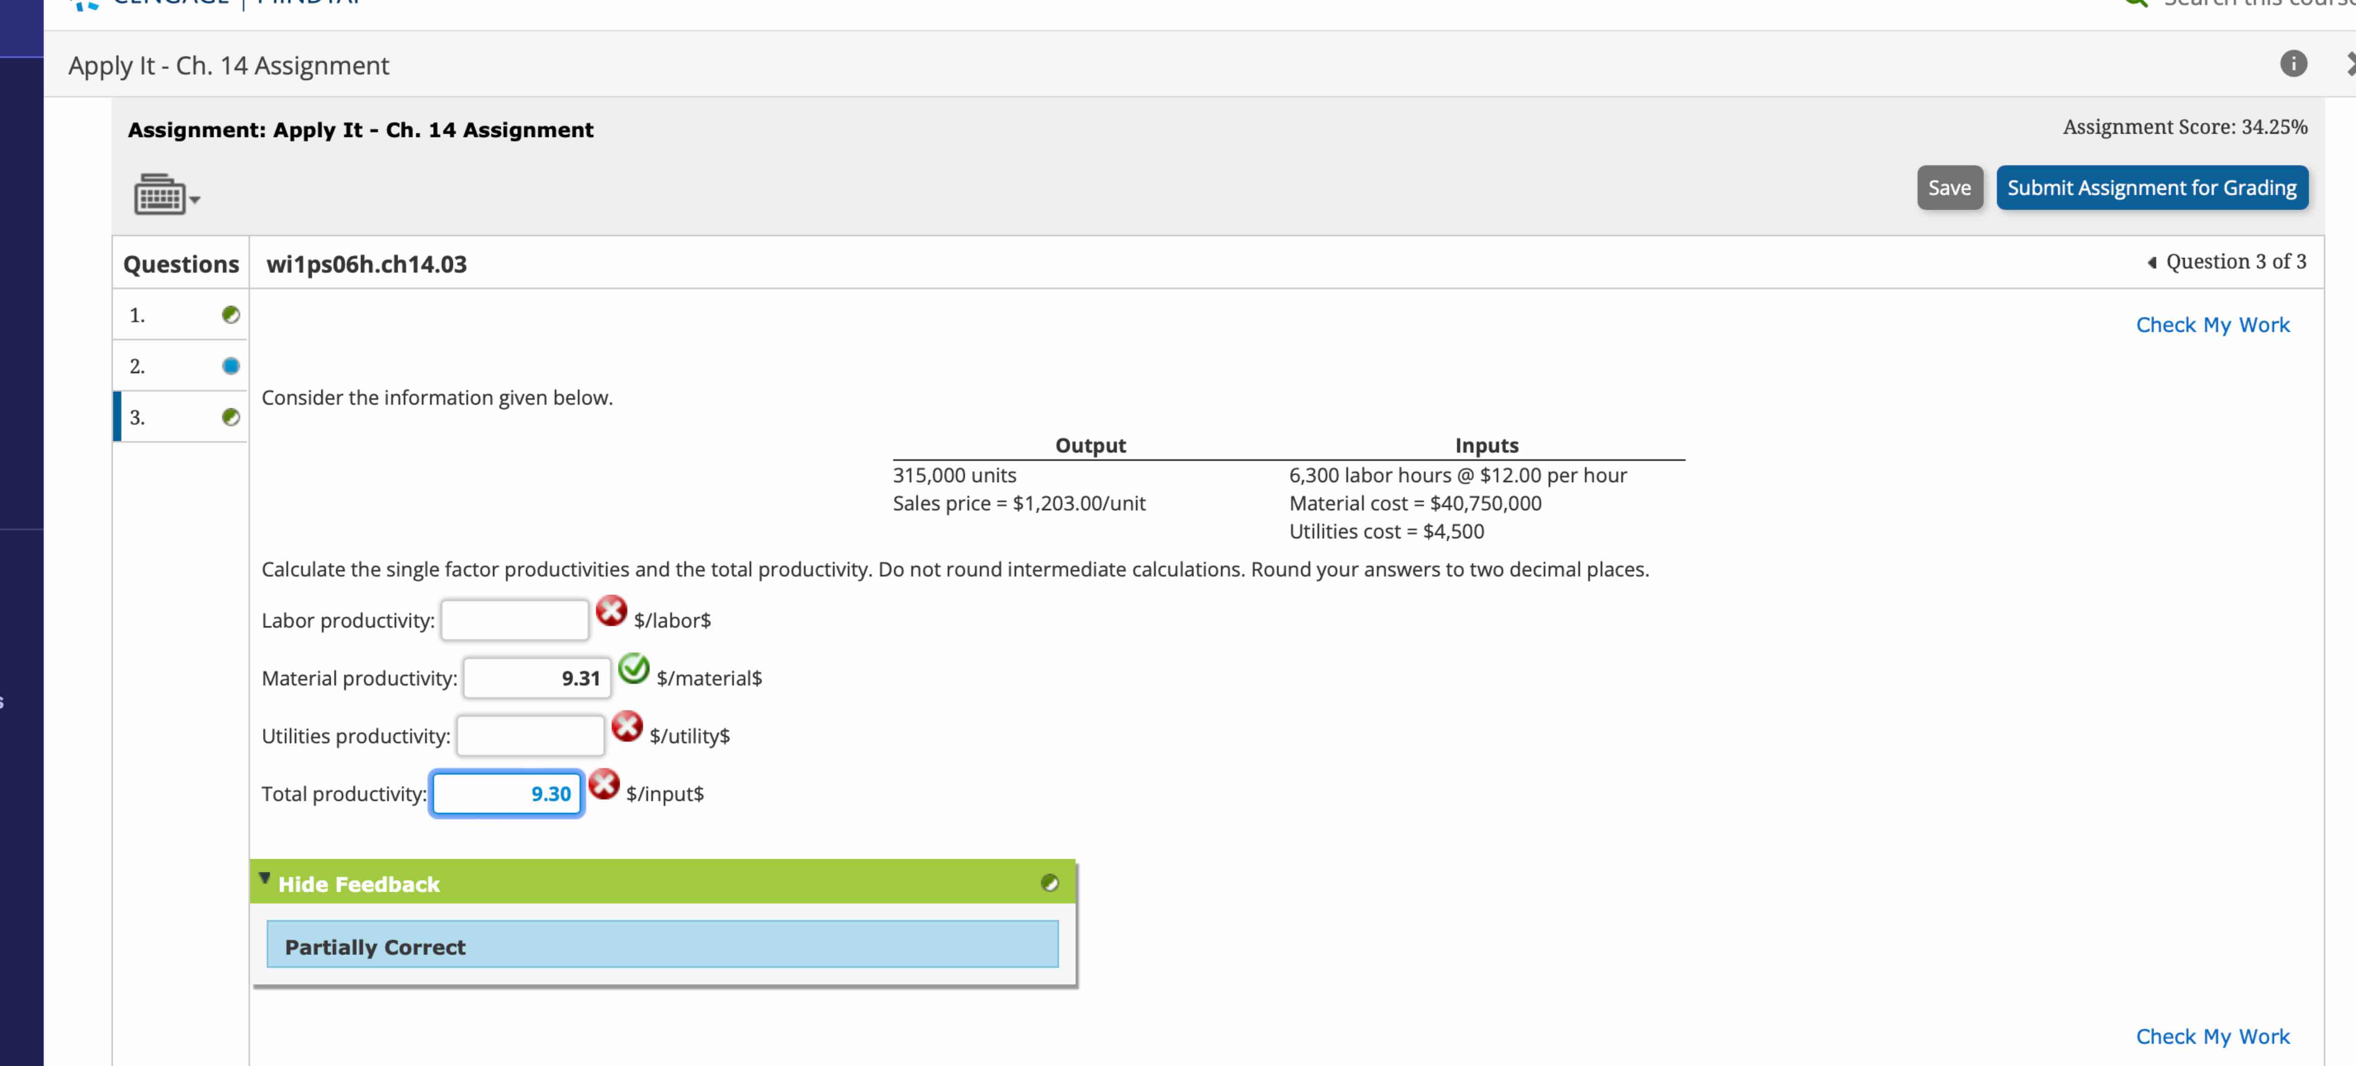Select the partial-completion indicator for question 1
This screenshot has height=1066, width=2356.
pyautogui.click(x=230, y=315)
